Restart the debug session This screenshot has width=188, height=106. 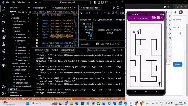[x=109, y=13]
